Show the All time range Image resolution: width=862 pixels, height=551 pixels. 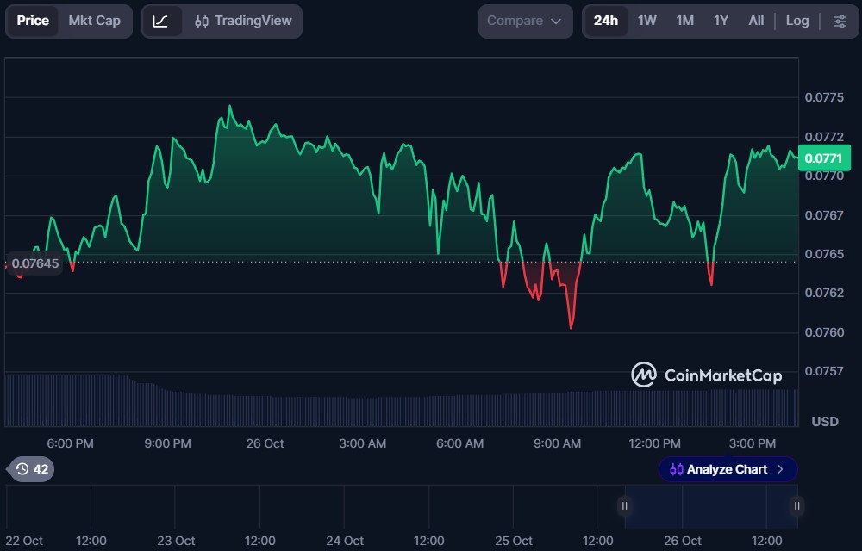756,21
